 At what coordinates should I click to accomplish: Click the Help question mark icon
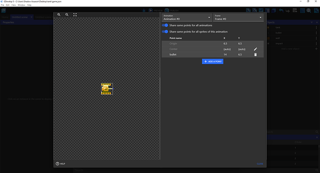[58, 164]
